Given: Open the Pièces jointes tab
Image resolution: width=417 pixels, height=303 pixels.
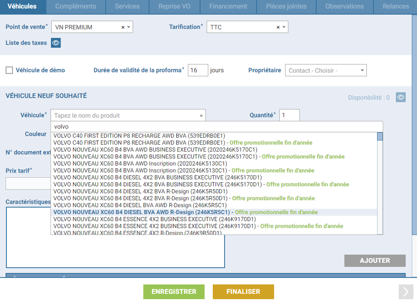Looking at the screenshot, I should point(286,6).
